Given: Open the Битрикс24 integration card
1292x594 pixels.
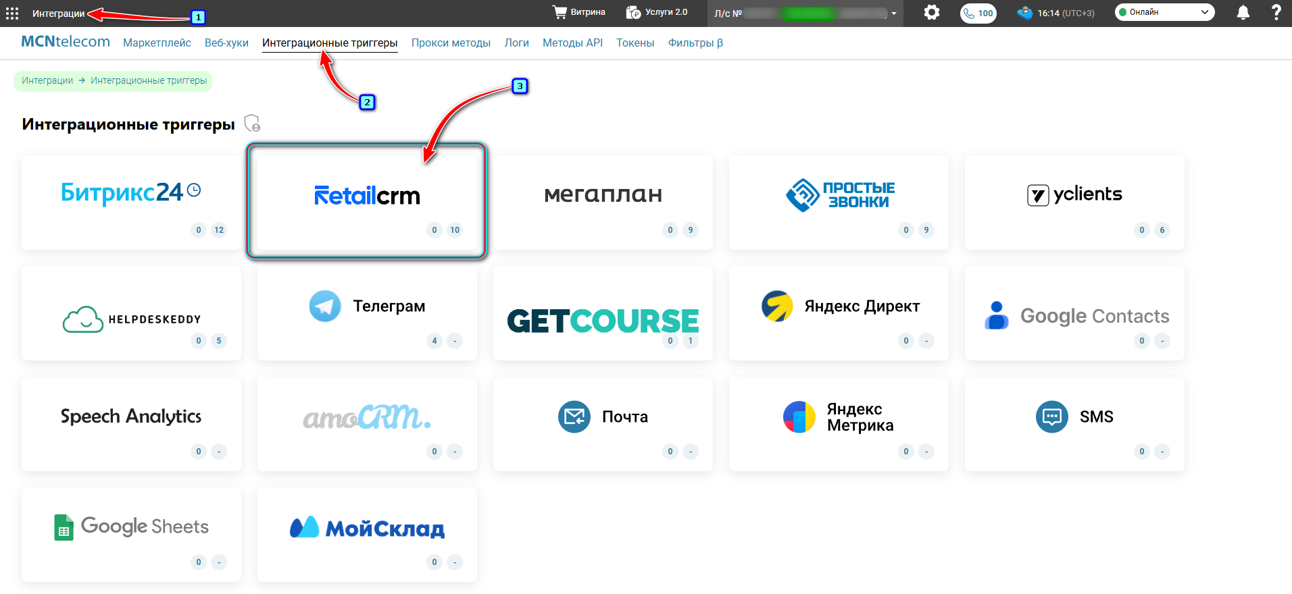Looking at the screenshot, I should coord(131,202).
